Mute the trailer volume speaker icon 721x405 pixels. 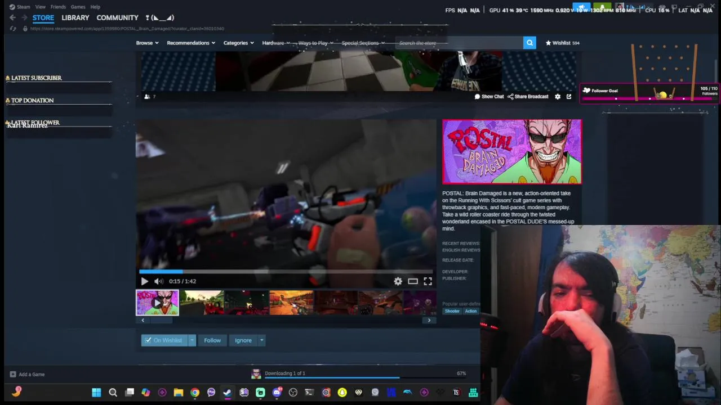click(159, 281)
